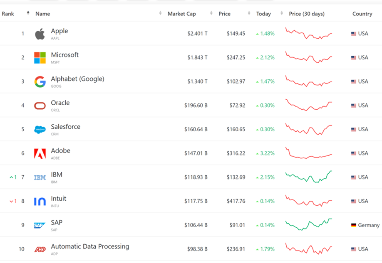
Task: Click Germany country label in SAP row
Action: (x=369, y=225)
